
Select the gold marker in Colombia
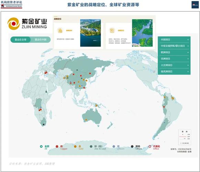(165, 97)
